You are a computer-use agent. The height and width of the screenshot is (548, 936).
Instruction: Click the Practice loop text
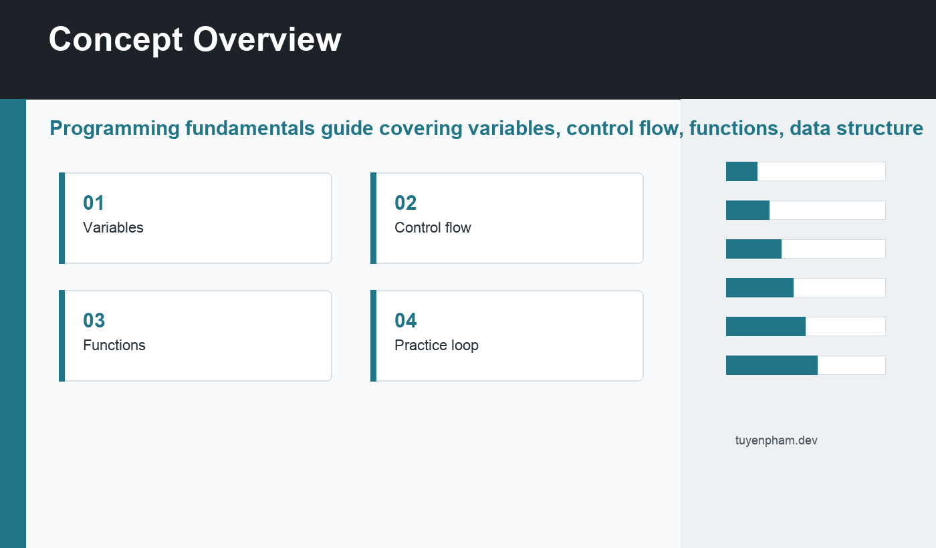[x=437, y=346]
